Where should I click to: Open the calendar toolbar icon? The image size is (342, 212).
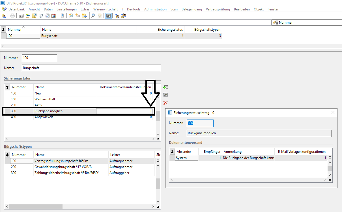tap(54, 16)
